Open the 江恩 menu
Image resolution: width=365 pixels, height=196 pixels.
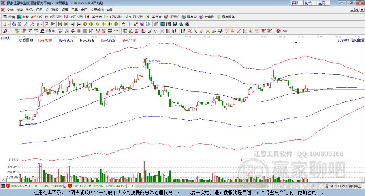click(x=39, y=10)
